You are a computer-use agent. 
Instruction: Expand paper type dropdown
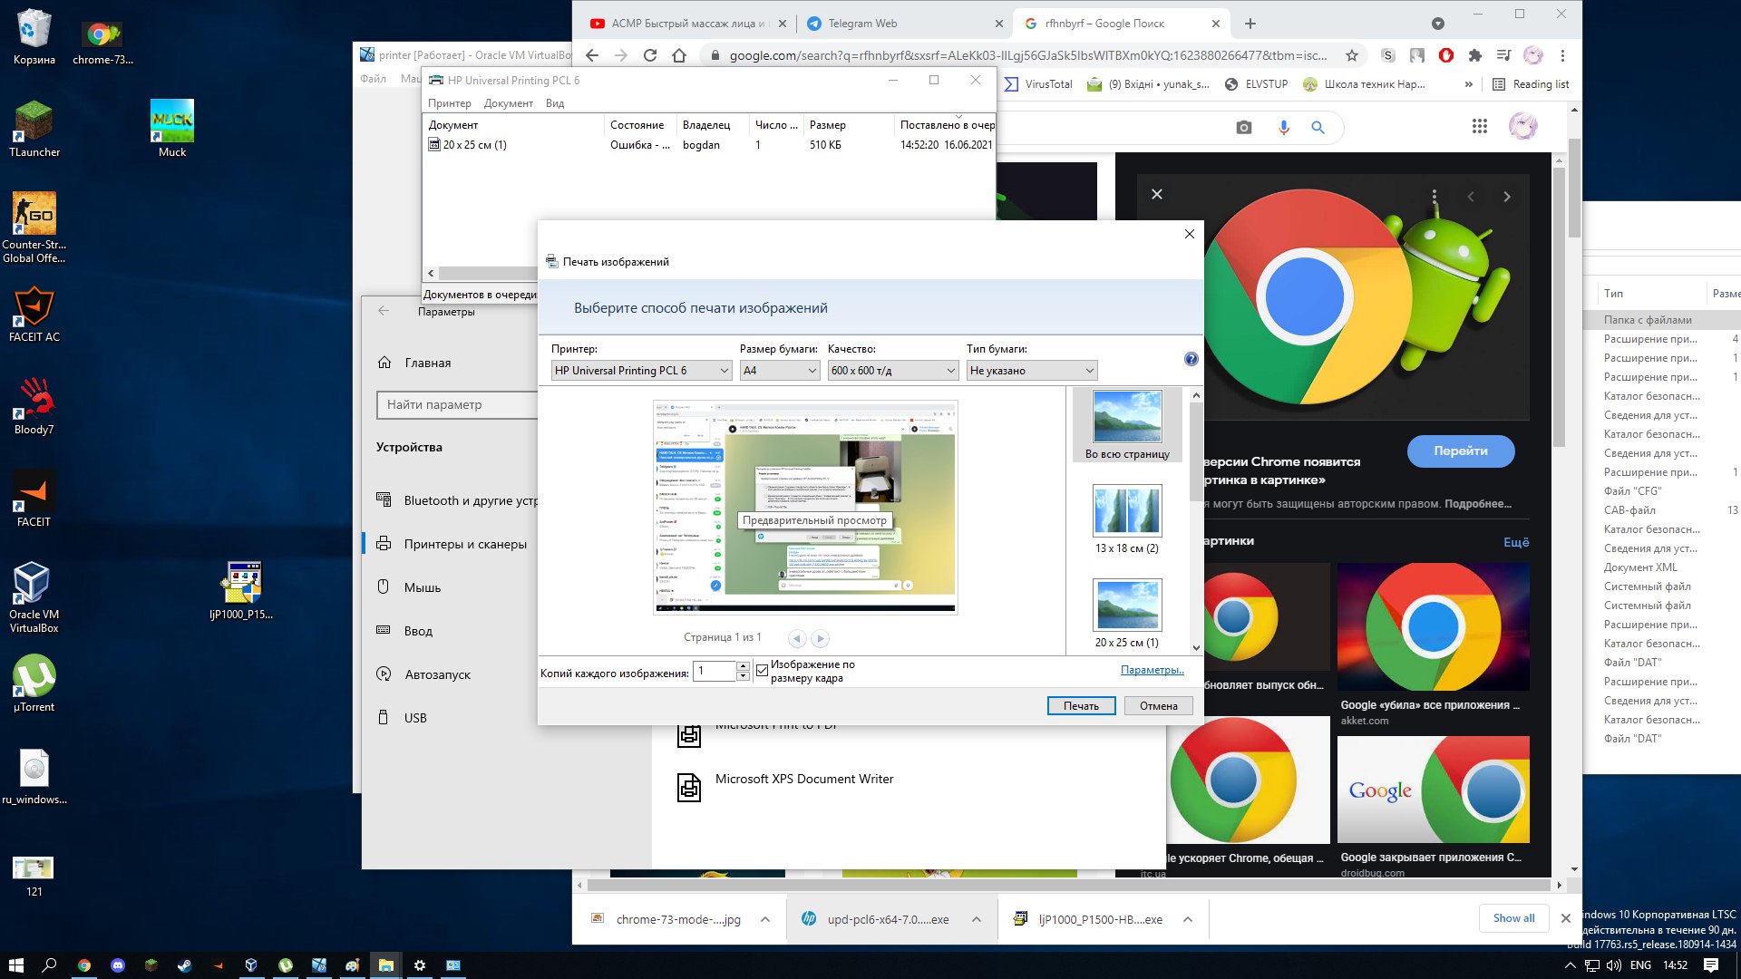click(x=1031, y=370)
